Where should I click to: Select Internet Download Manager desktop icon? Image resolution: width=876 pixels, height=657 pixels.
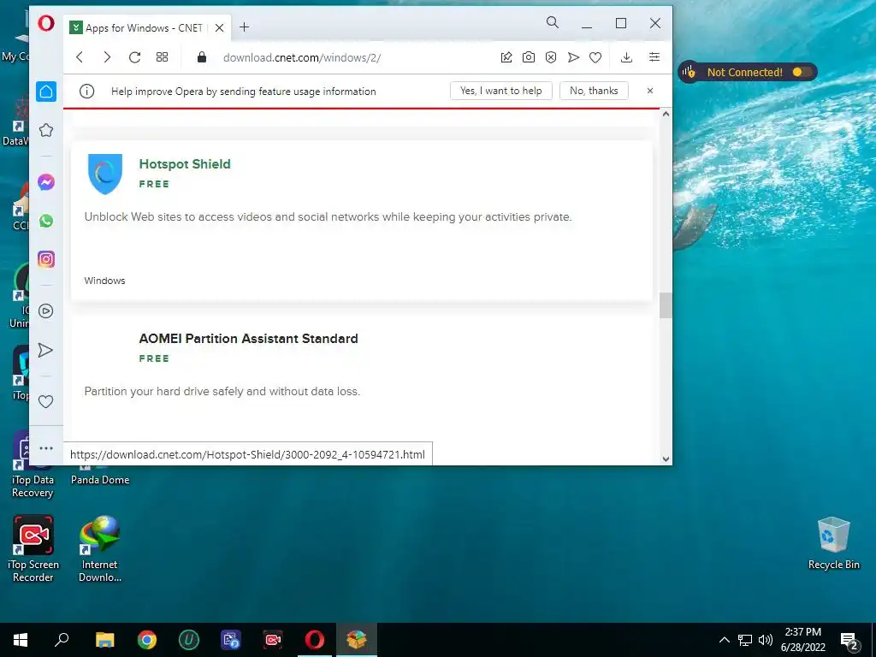point(100,548)
